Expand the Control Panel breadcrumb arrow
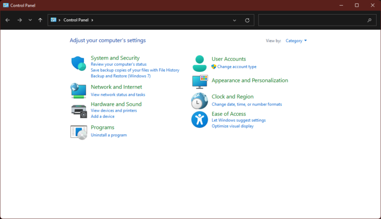 pos(92,20)
